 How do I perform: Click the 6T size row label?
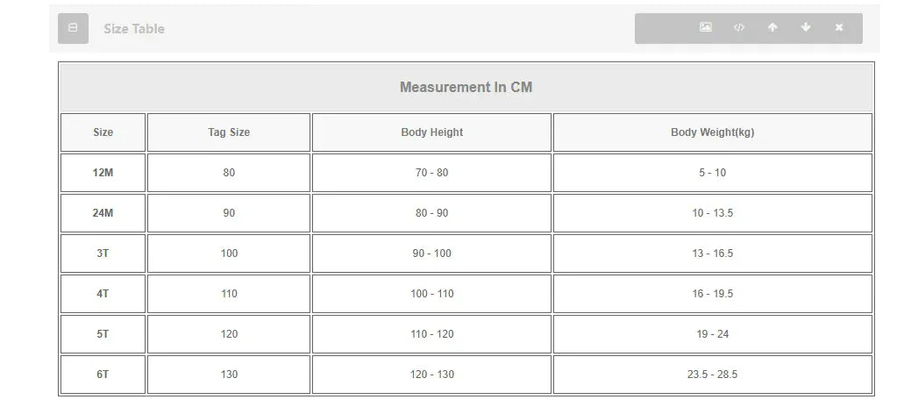[x=103, y=375]
